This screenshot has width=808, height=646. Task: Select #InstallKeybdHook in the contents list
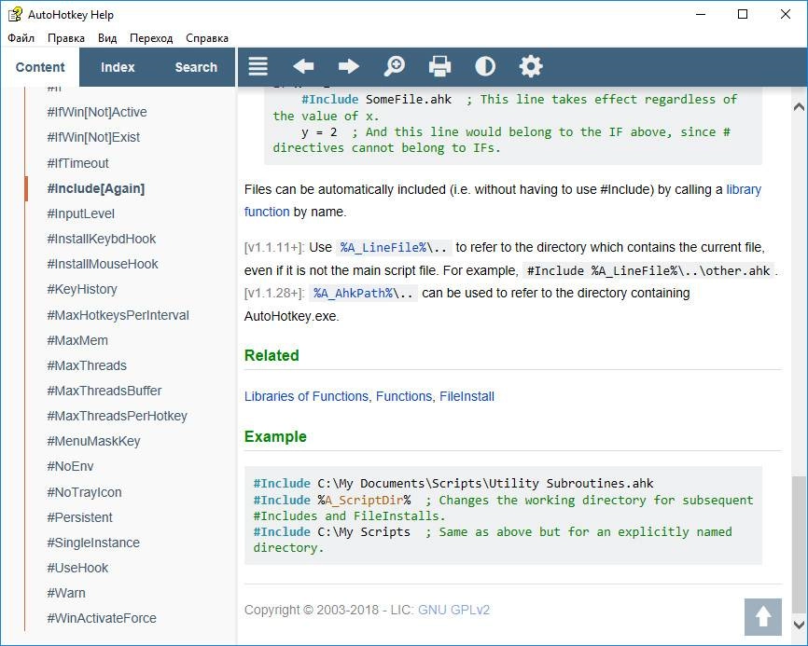point(102,239)
